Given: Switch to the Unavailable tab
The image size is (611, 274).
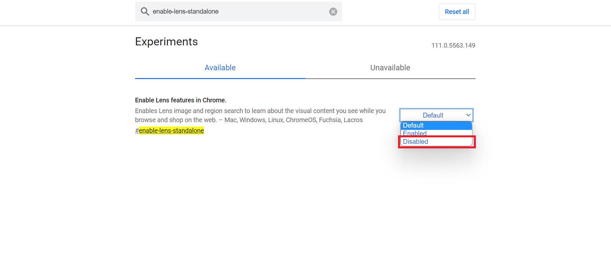Looking at the screenshot, I should tap(390, 68).
